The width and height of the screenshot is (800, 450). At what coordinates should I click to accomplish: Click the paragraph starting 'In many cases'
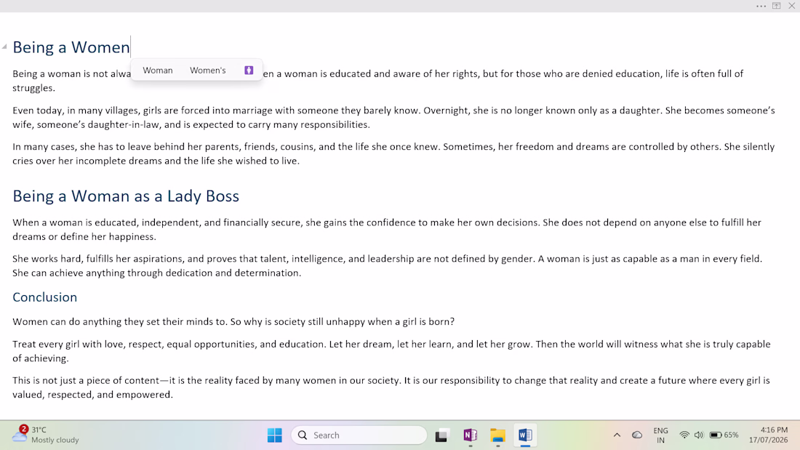click(x=393, y=153)
